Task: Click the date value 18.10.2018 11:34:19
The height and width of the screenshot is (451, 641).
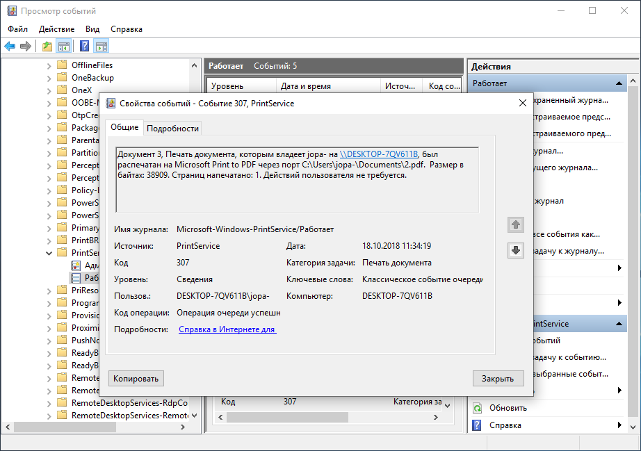Action: (x=396, y=246)
